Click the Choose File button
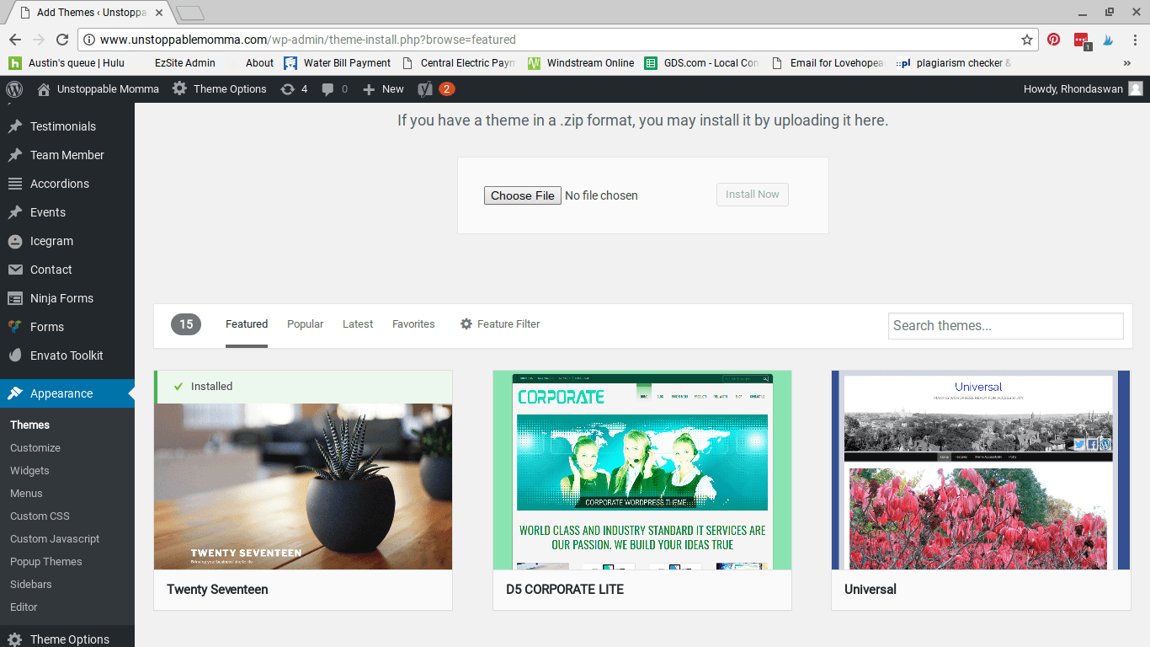 pos(523,195)
